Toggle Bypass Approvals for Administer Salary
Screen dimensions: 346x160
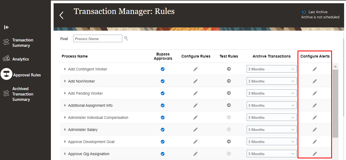163,129
